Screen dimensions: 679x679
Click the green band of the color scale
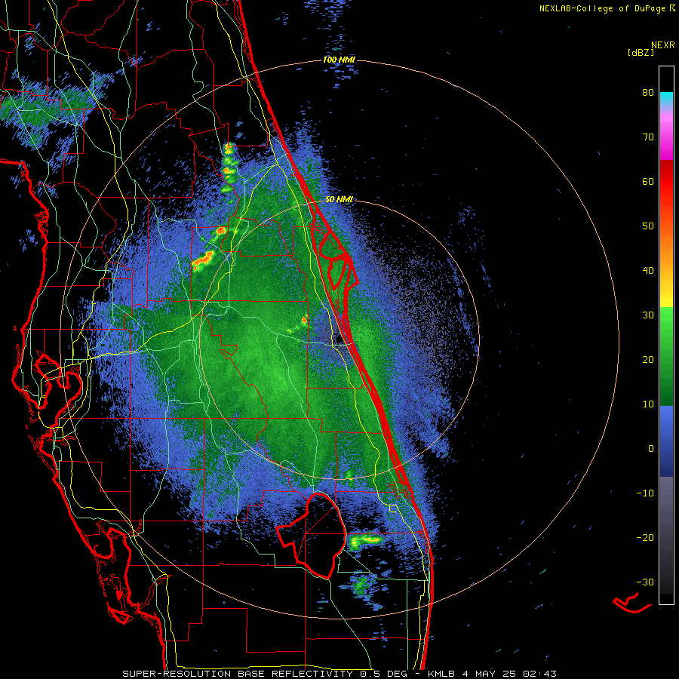coord(666,356)
